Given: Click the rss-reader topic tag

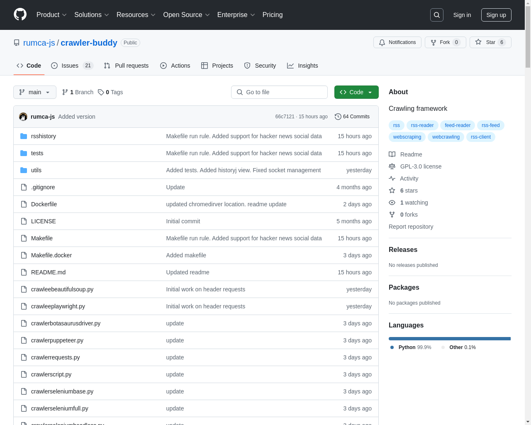Looking at the screenshot, I should pos(422,125).
